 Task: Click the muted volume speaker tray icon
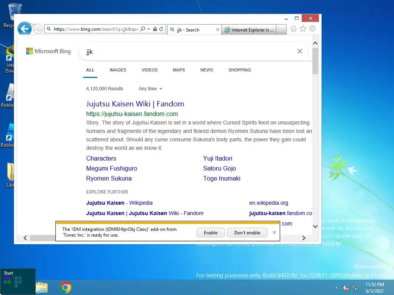click(346, 288)
